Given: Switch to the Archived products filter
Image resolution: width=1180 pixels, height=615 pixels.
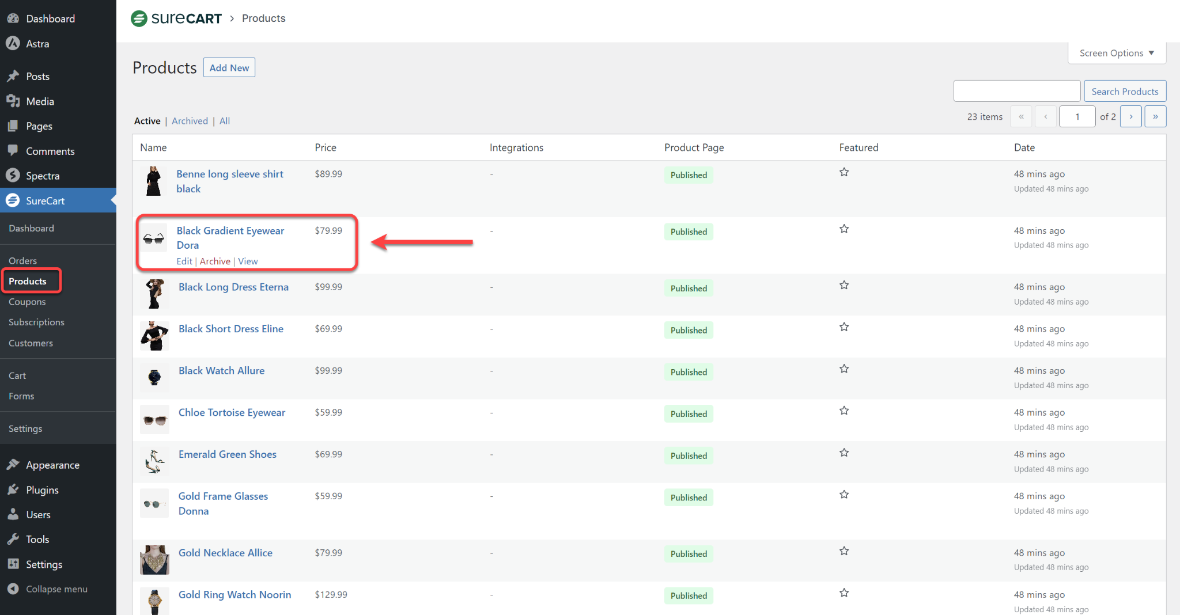Looking at the screenshot, I should (x=190, y=121).
